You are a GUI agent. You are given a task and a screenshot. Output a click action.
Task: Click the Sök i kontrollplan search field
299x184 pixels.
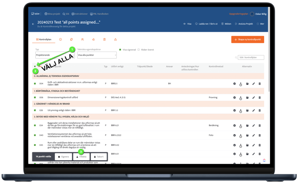click(x=251, y=58)
